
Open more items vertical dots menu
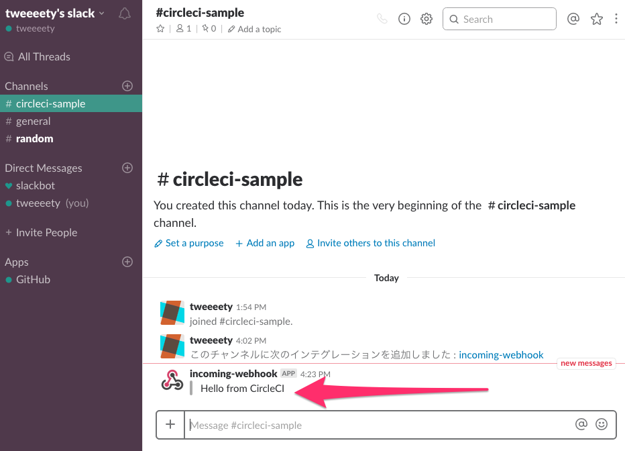pyautogui.click(x=616, y=19)
